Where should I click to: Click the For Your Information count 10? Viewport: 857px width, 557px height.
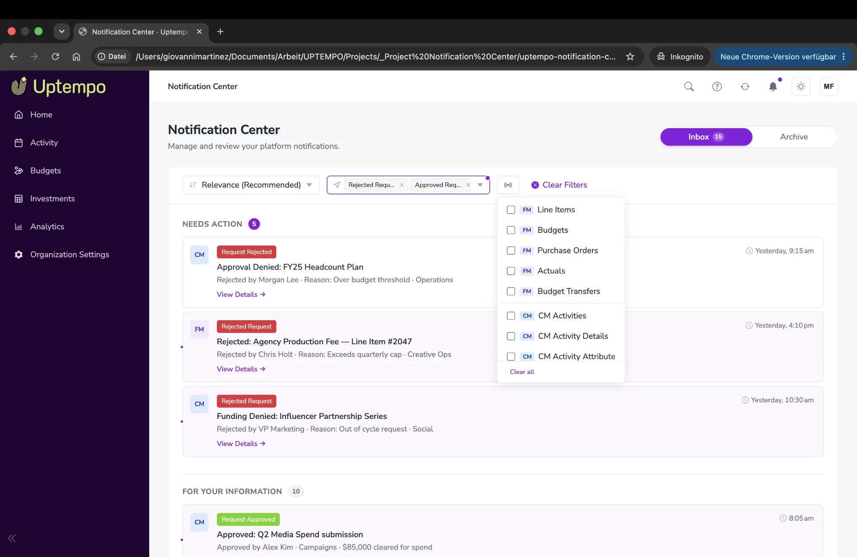pos(296,491)
